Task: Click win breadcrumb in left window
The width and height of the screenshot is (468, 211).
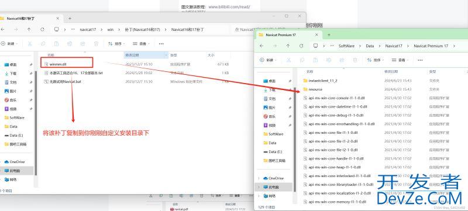Action: pos(111,29)
